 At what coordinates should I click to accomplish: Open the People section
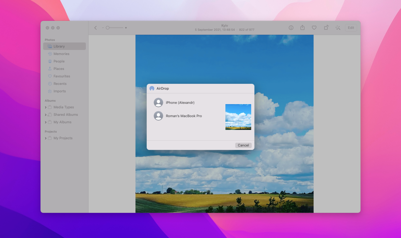(59, 61)
